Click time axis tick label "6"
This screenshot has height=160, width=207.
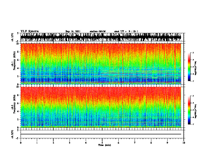(119, 143)
